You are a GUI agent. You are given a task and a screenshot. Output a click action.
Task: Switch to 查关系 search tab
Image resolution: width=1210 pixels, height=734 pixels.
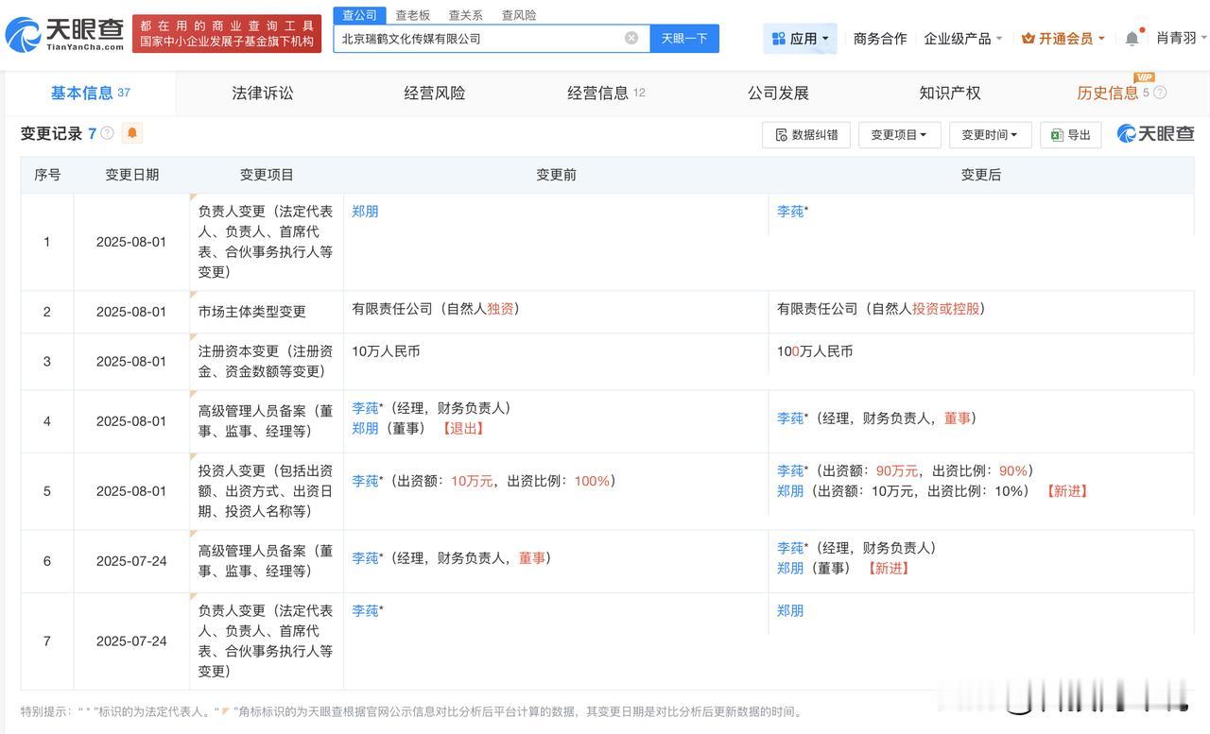465,15
